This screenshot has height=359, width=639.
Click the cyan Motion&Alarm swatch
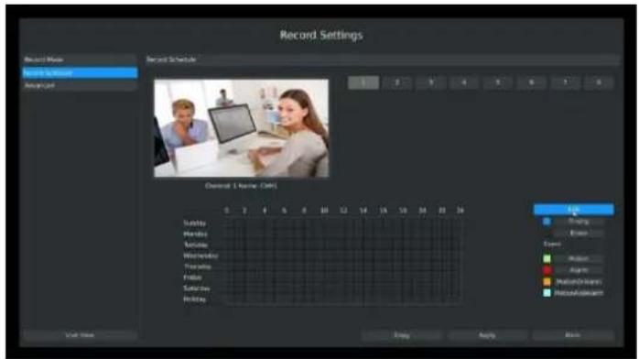[547, 293]
